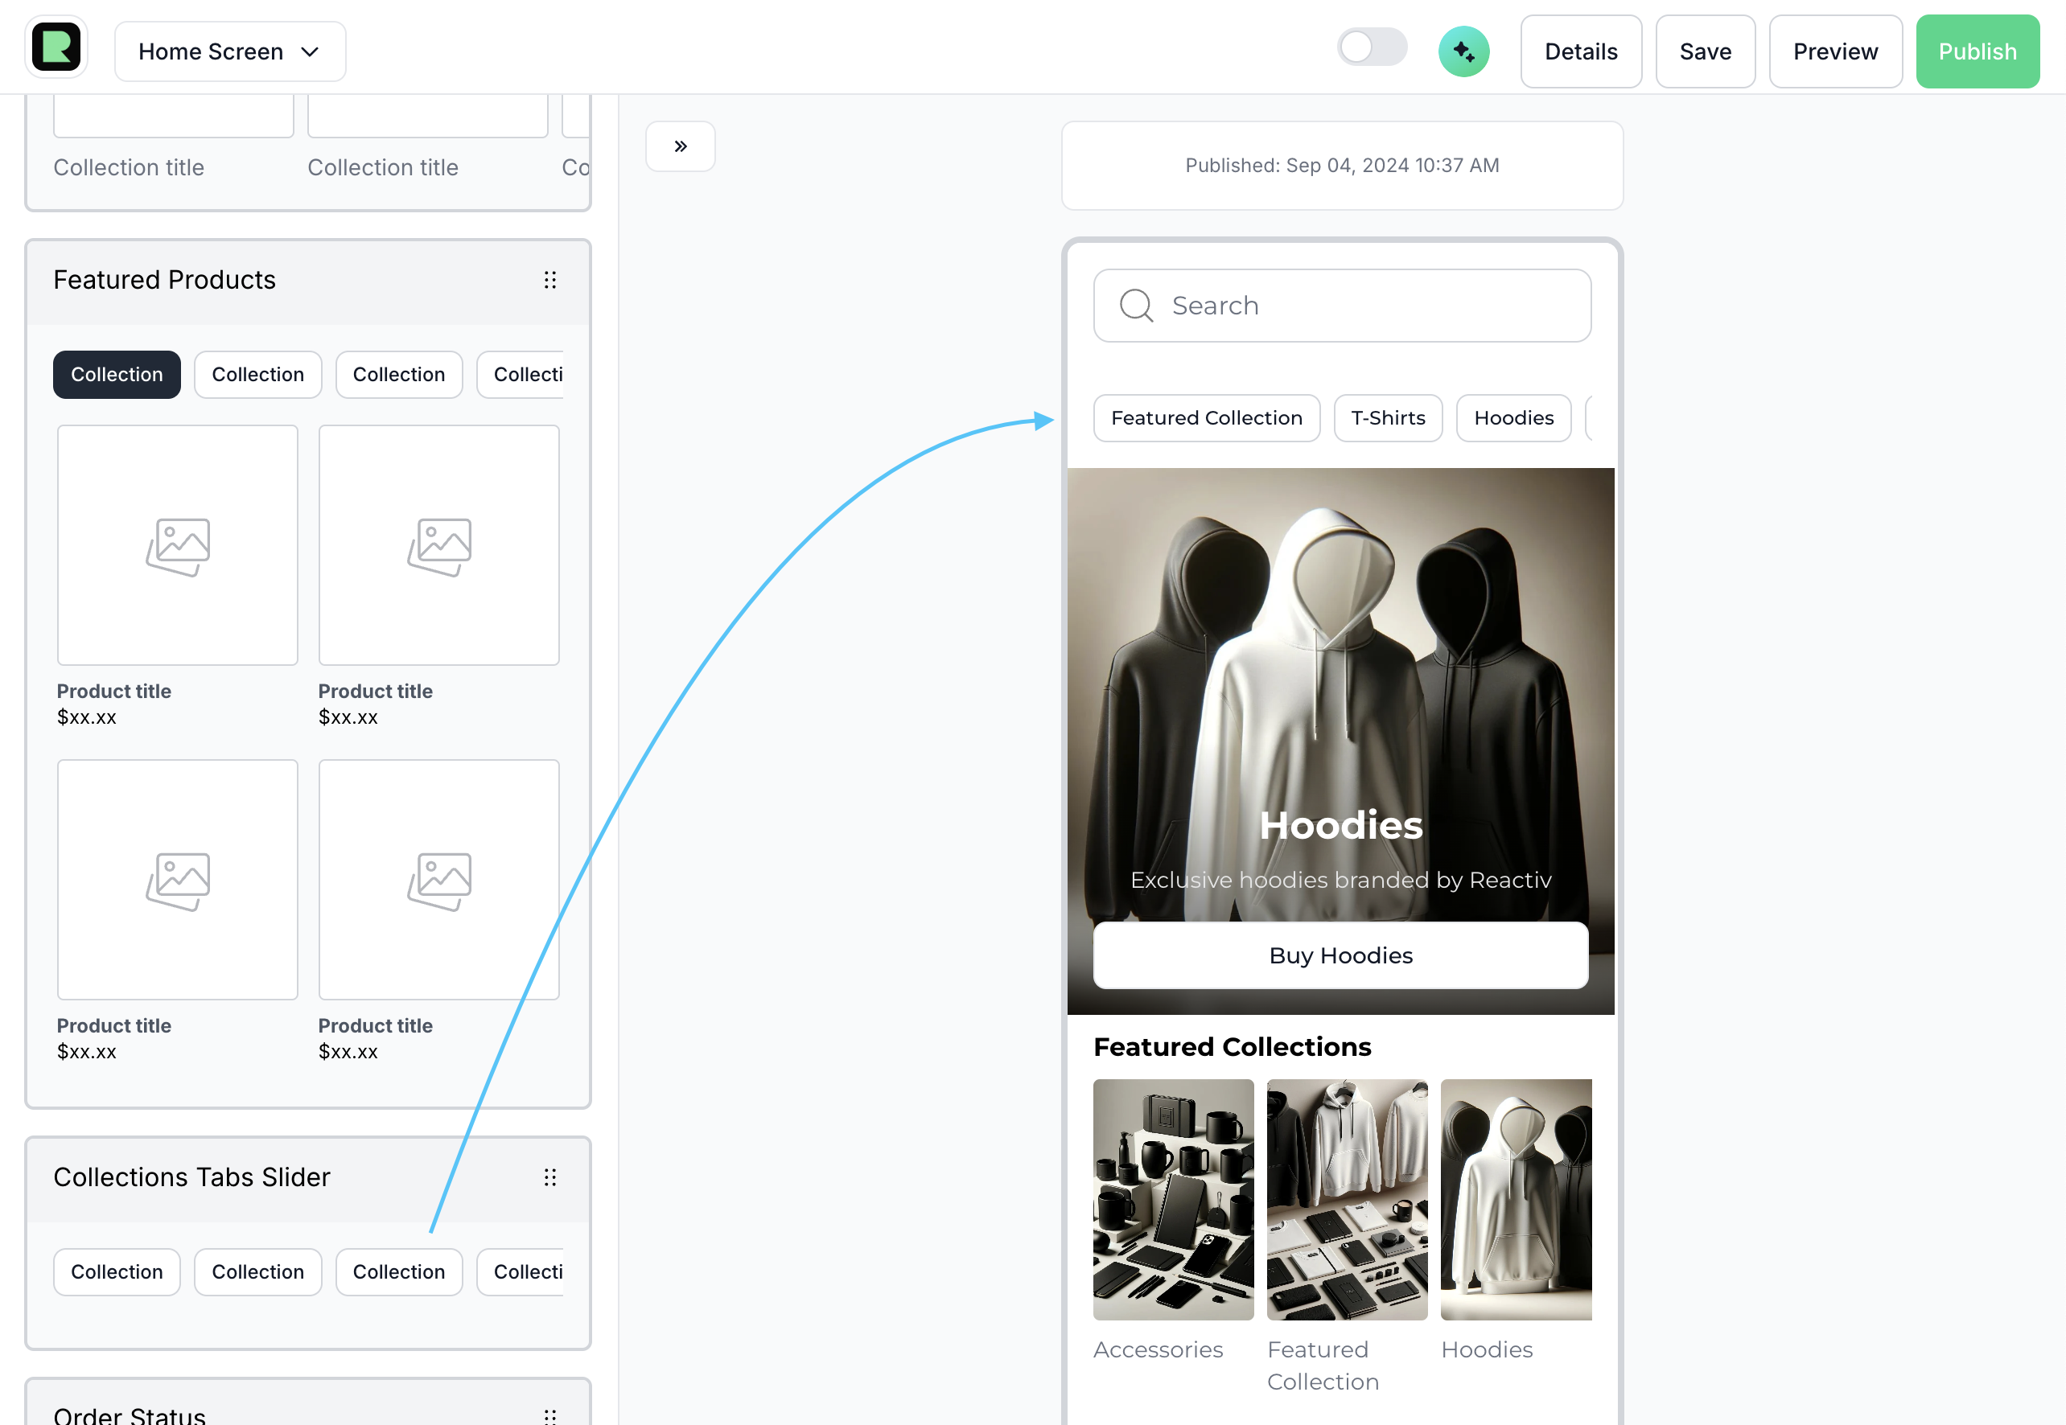Expand the panel with the double-chevron button

(x=681, y=146)
